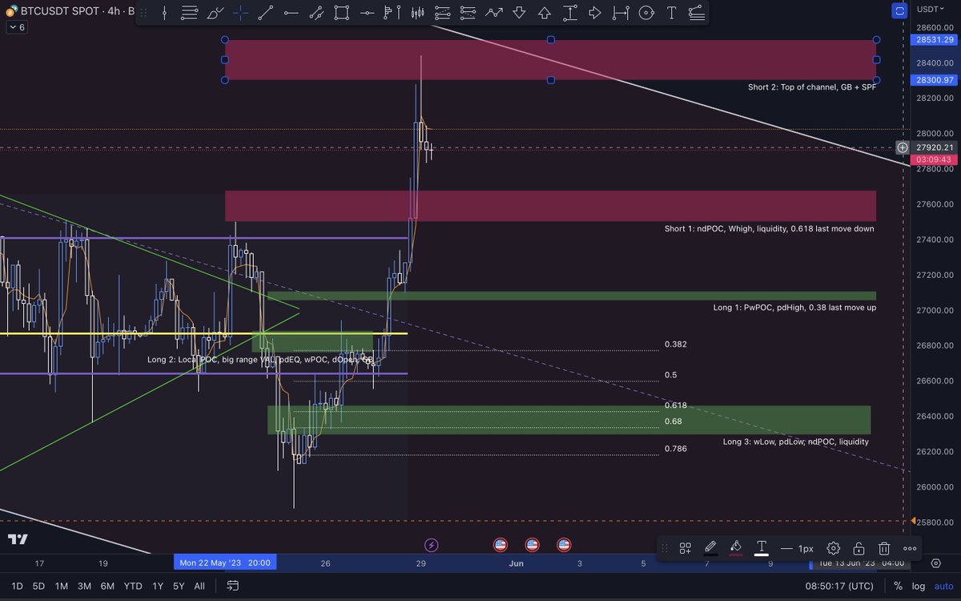The height and width of the screenshot is (601, 961).
Task: Toggle log scale mode
Action: tap(917, 586)
